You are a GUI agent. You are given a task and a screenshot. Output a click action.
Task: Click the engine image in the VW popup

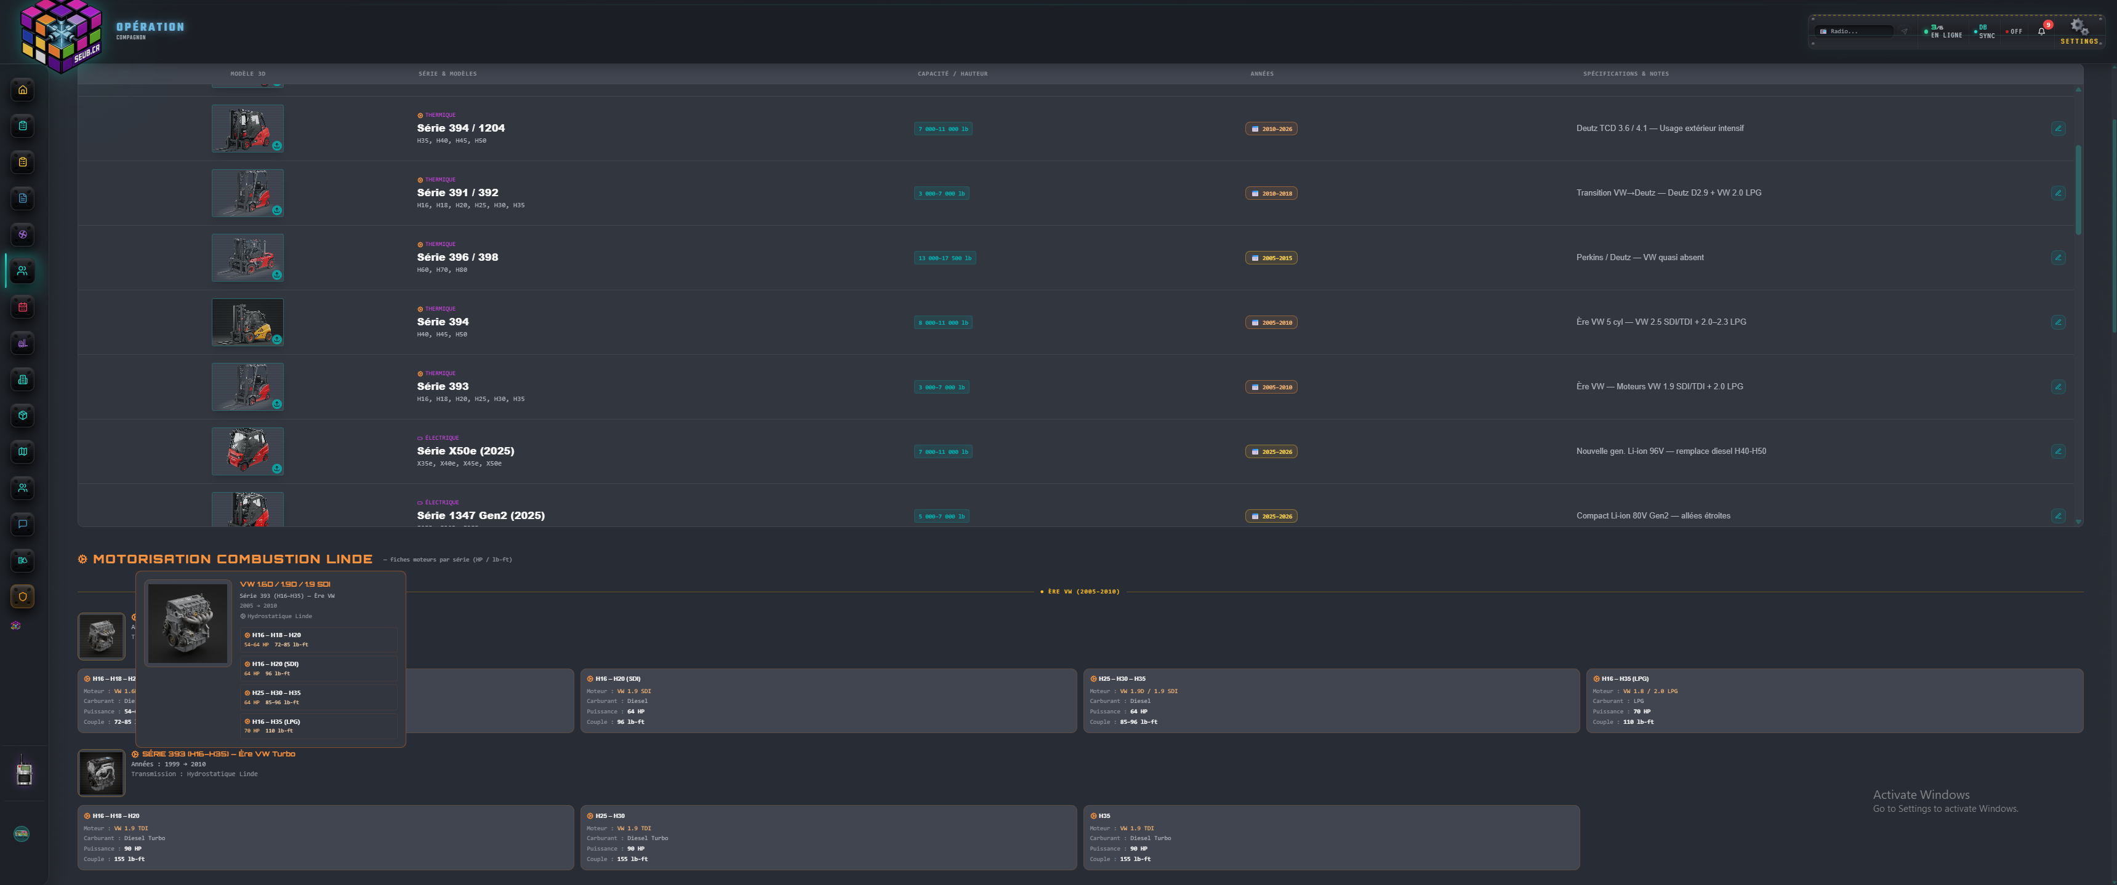pyautogui.click(x=188, y=624)
